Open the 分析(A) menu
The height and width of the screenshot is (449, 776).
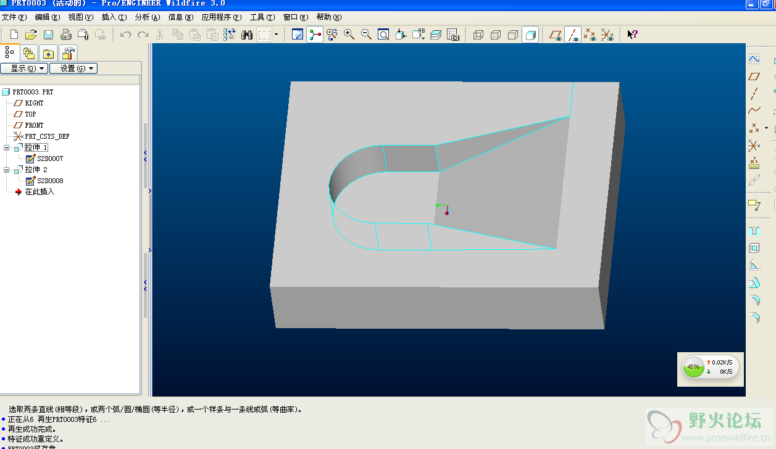(x=148, y=17)
